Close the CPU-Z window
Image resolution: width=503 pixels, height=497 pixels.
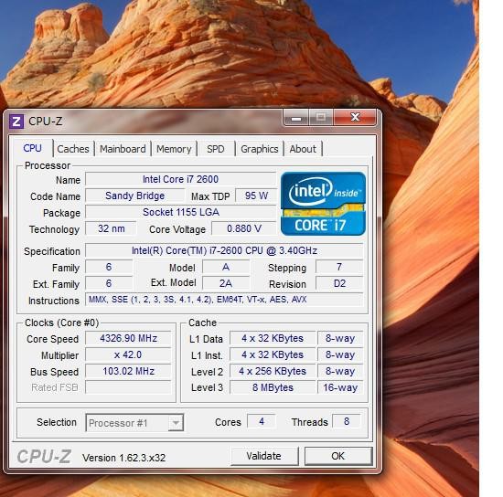(x=355, y=117)
